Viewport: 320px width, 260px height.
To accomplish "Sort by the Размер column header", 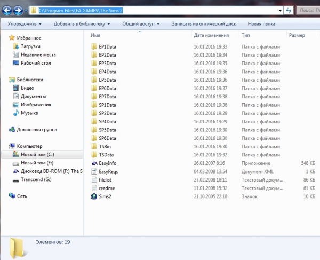I will [297, 35].
